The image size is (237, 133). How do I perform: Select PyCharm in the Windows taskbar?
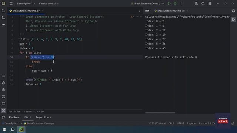(x=21, y=130)
